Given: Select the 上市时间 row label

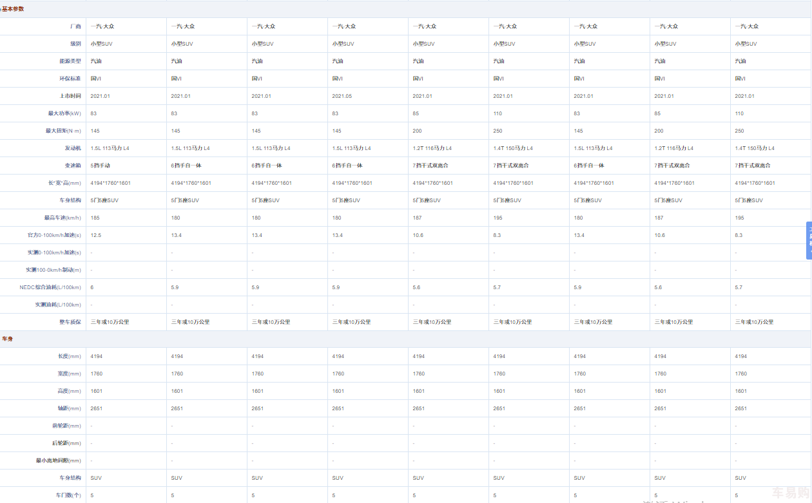Looking at the screenshot, I should pos(70,96).
